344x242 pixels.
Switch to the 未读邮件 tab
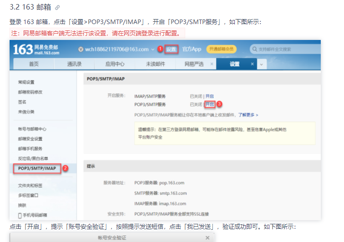[155, 64]
